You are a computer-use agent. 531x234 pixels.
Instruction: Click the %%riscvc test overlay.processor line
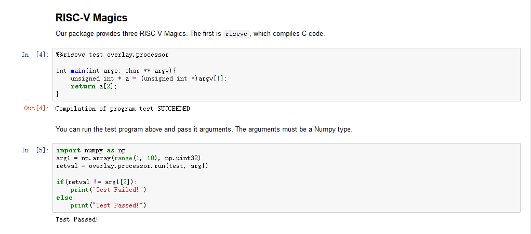(112, 55)
